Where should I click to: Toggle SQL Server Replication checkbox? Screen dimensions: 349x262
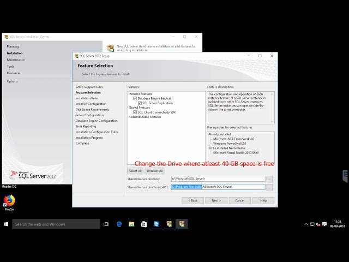[140, 103]
